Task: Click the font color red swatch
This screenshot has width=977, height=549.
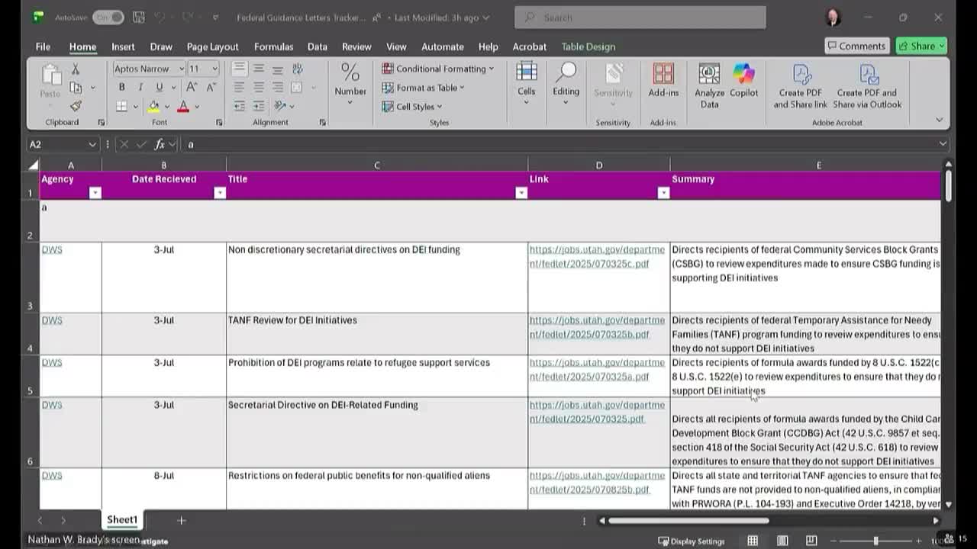Action: coord(183,107)
